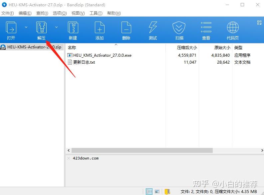Screen dimensions: 264x195
Task: Sort by the 名称 column header
Action: pos(72,48)
